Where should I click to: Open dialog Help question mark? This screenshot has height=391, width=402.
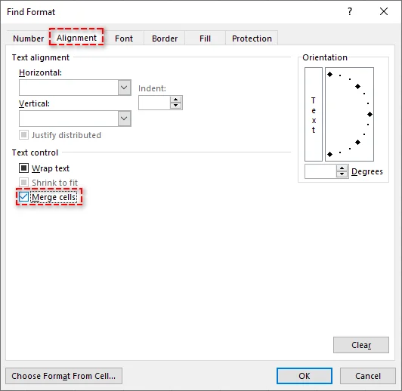[x=350, y=11]
